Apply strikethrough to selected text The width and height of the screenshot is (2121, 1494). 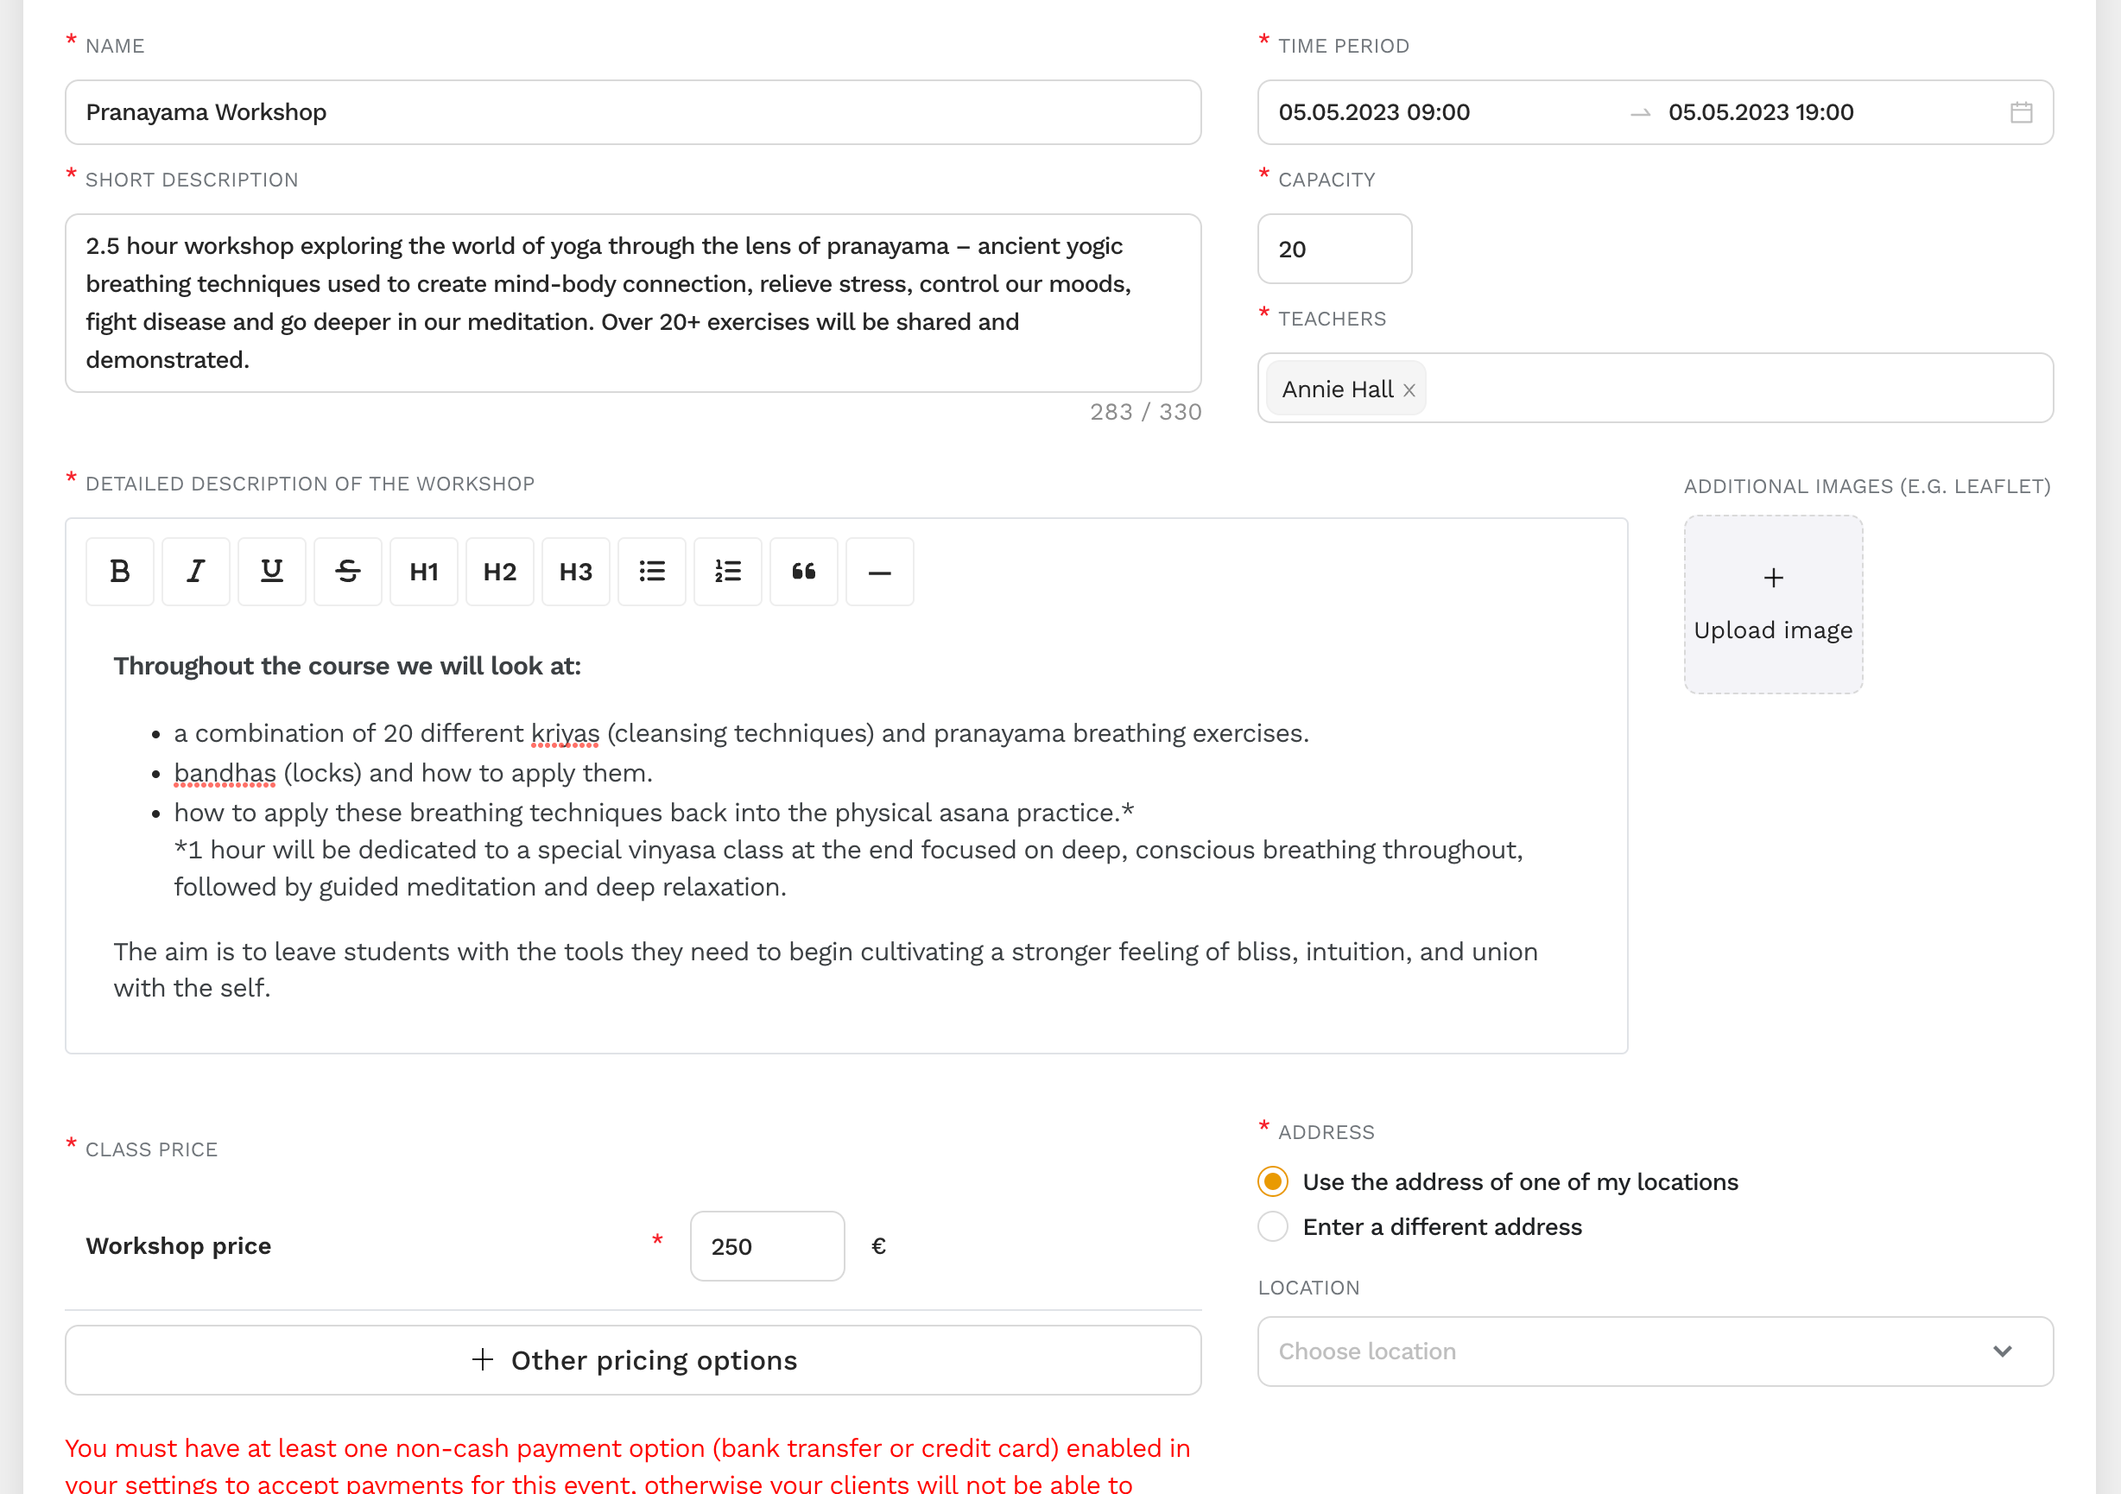(x=346, y=571)
